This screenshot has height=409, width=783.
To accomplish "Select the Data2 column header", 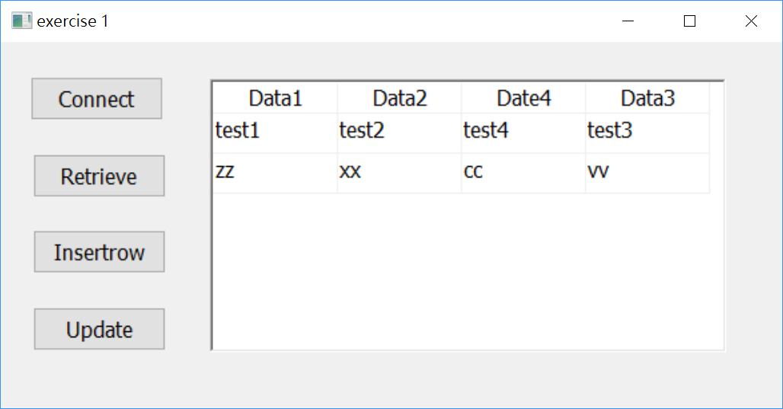I will [399, 98].
